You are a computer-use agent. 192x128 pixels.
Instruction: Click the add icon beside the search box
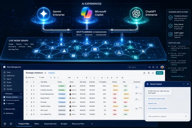(149, 67)
